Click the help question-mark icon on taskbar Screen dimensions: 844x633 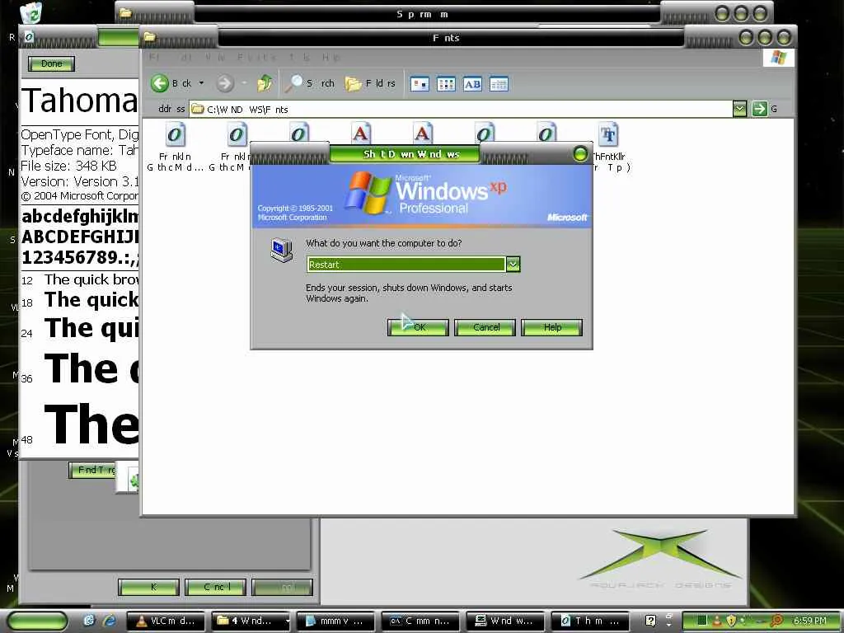point(650,621)
